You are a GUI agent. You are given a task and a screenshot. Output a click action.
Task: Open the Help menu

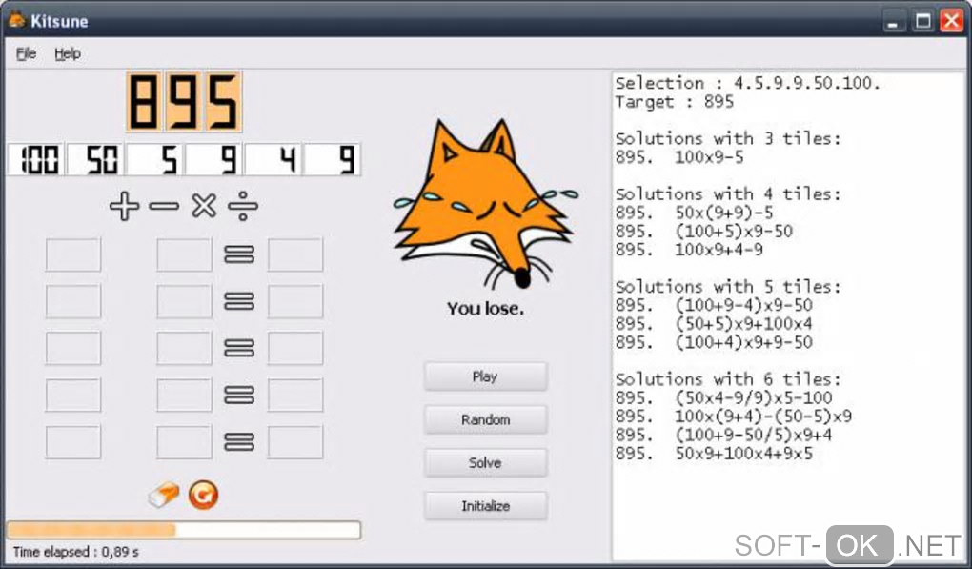click(x=68, y=54)
